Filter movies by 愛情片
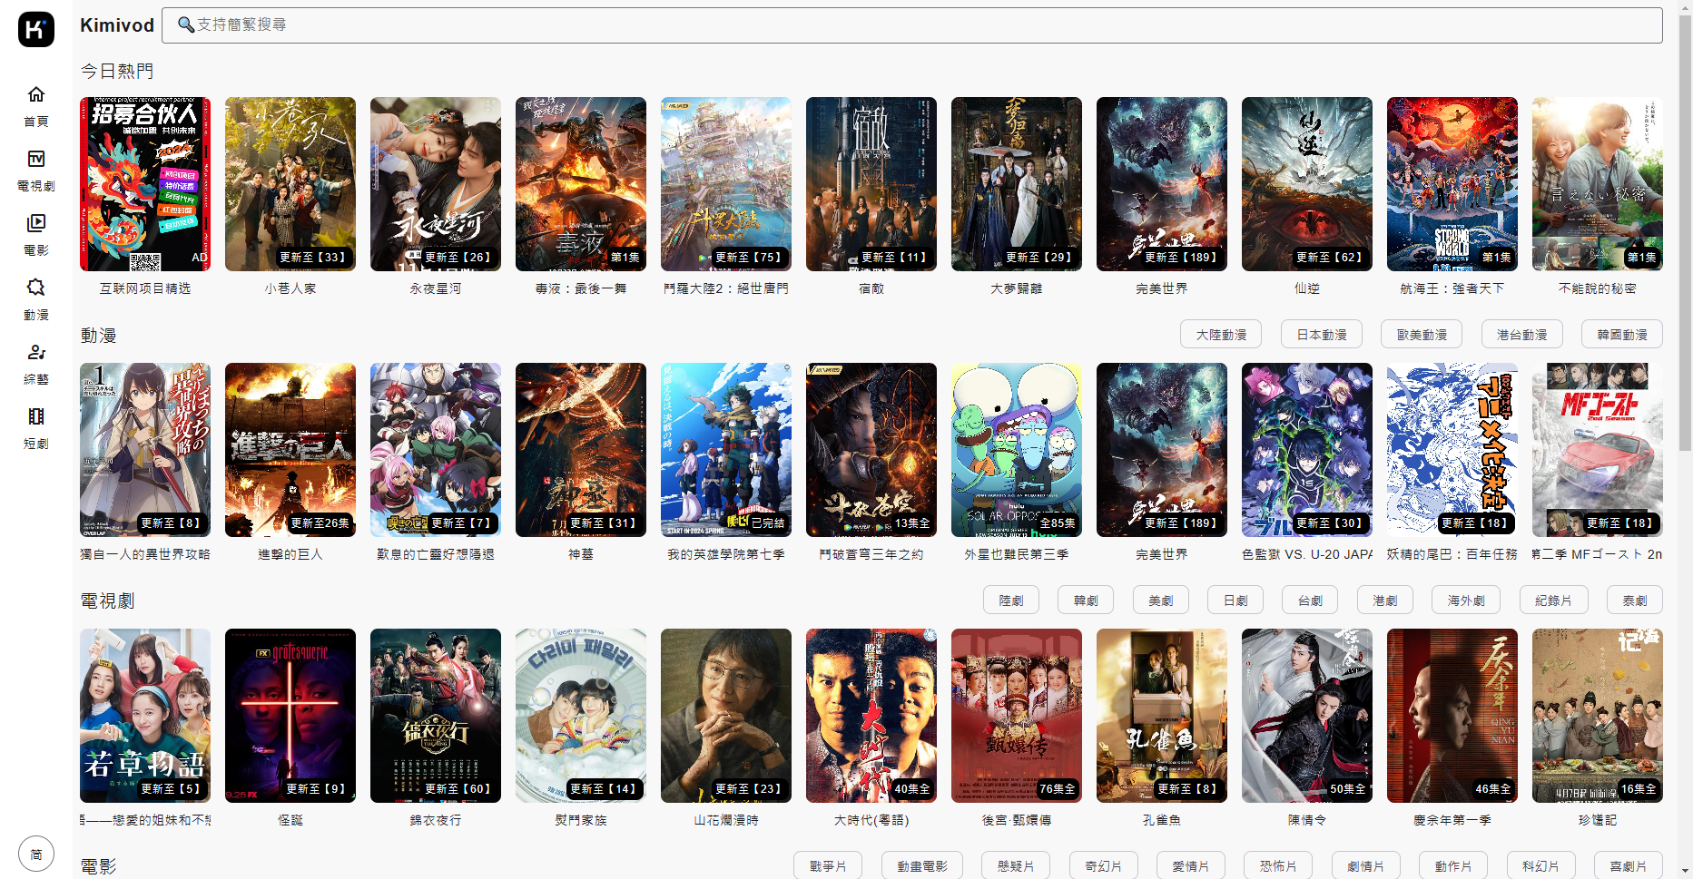The height and width of the screenshot is (879, 1693). pyautogui.click(x=1191, y=866)
